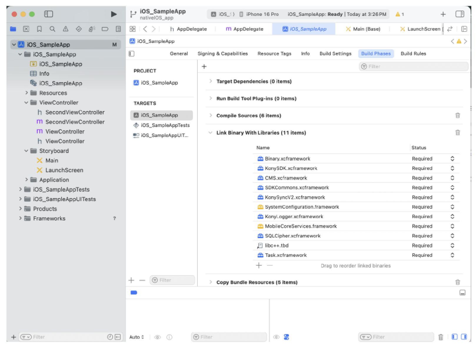Click the warning indicator in the toolbar

pyautogui.click(x=400, y=14)
